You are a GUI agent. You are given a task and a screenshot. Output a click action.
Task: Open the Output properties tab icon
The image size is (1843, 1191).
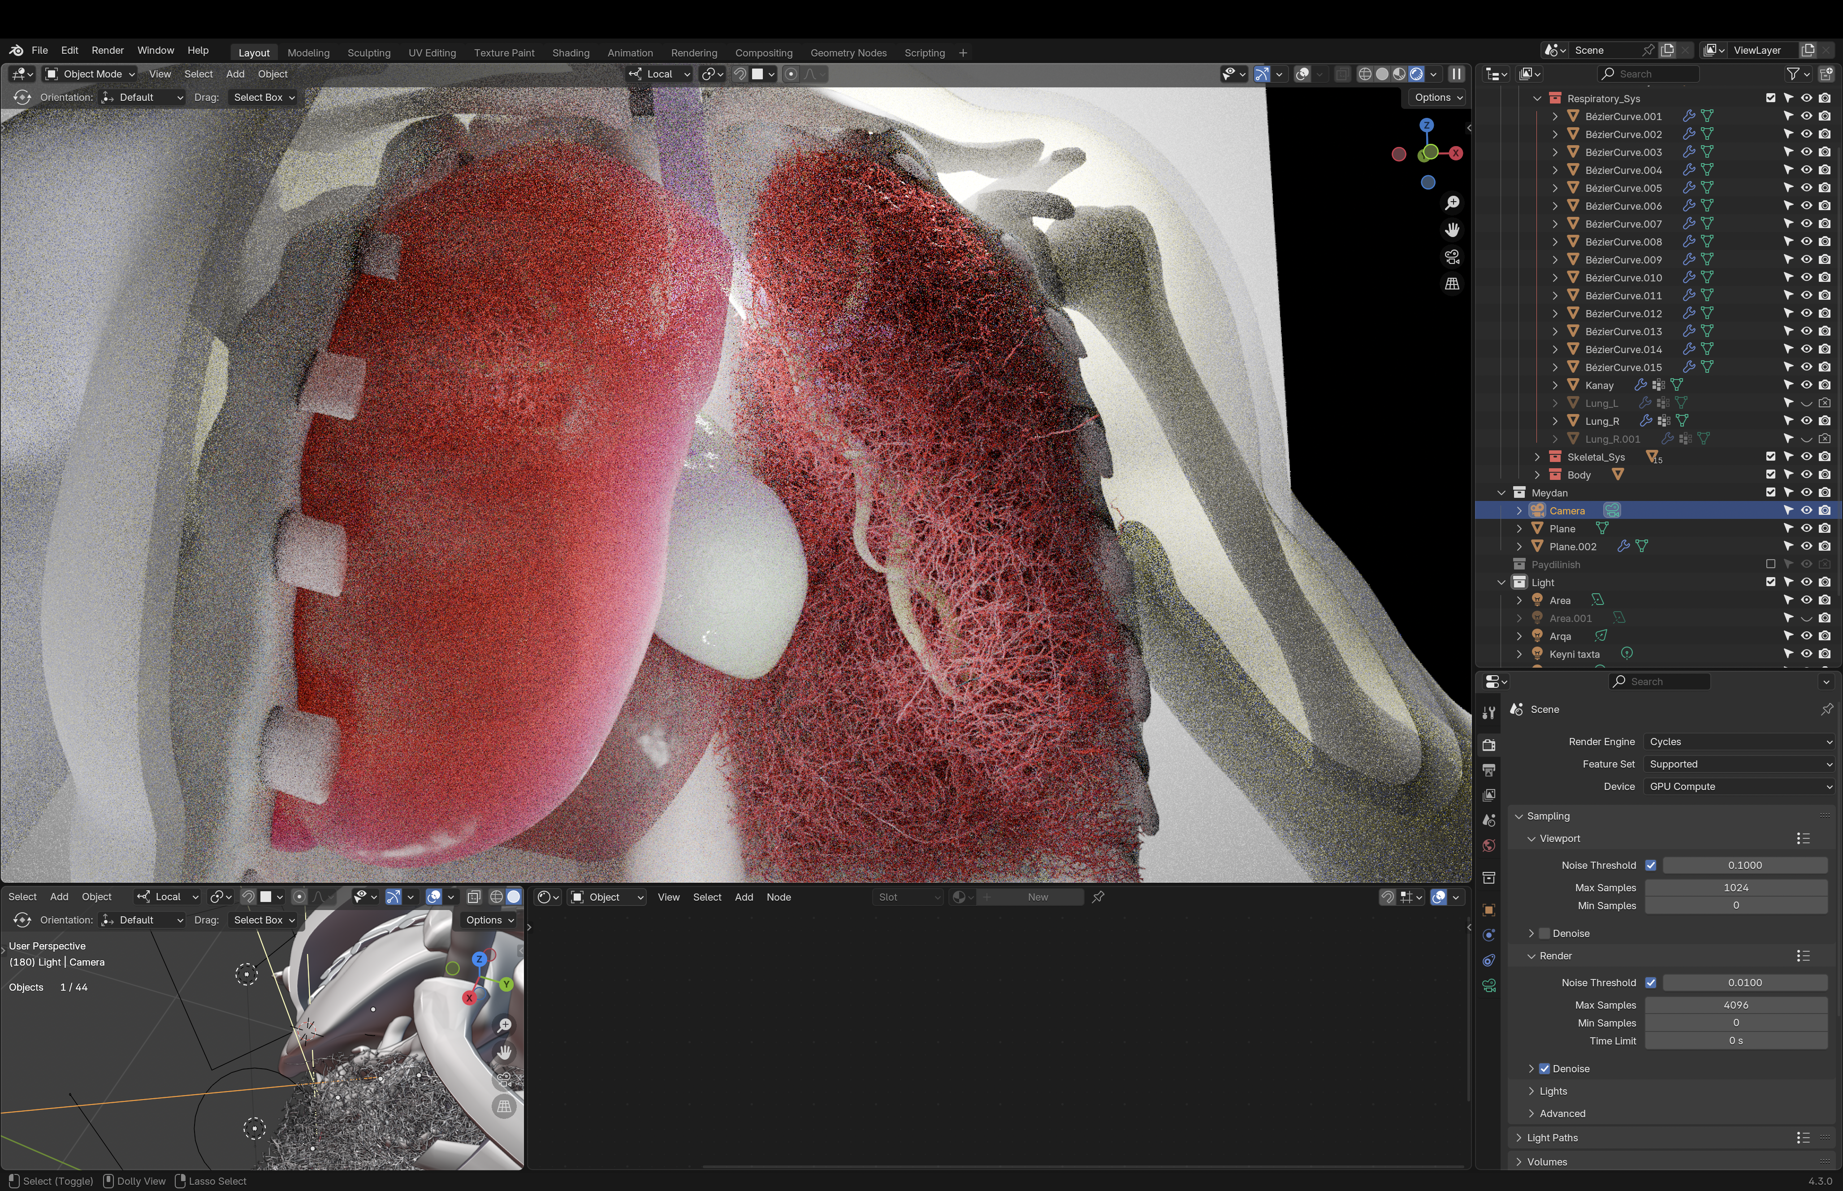(x=1488, y=769)
